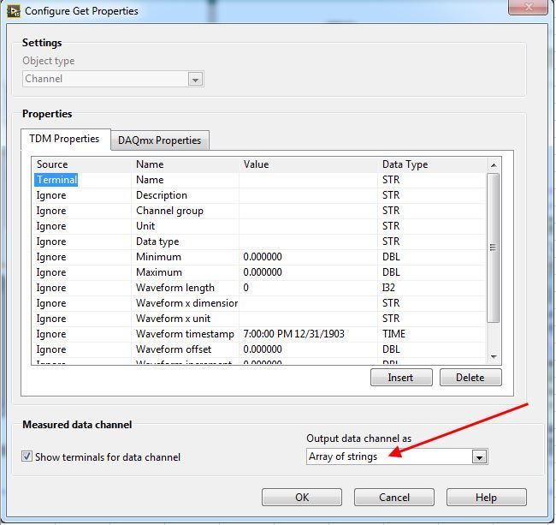Close the Configure Get Properties dialog
Image resolution: width=556 pixels, height=525 pixels.
pos(529,7)
